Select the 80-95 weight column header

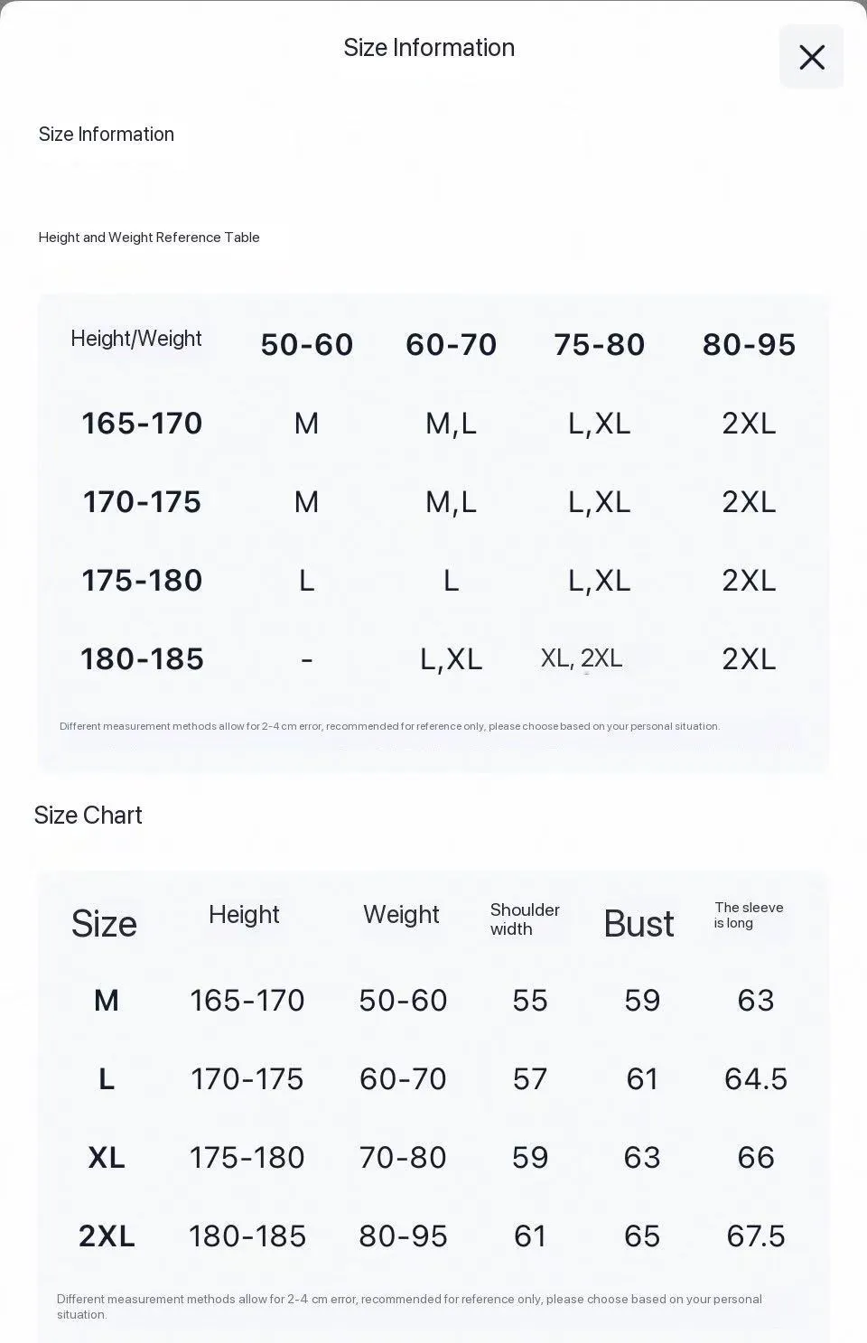point(749,344)
